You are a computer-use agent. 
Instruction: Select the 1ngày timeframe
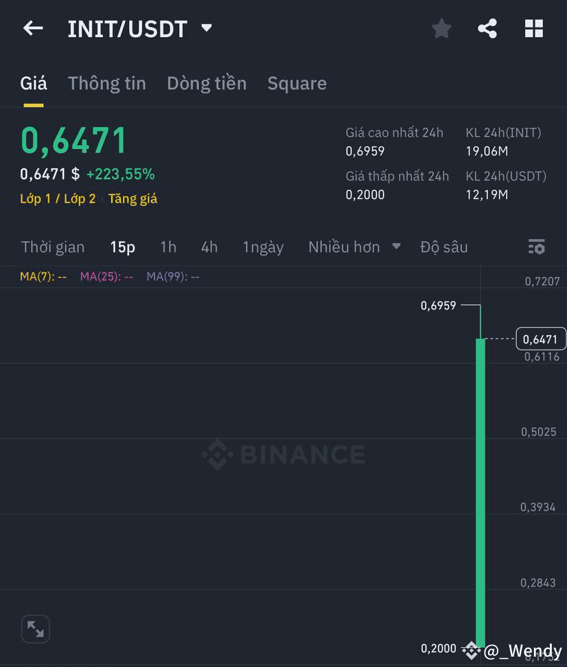(x=263, y=247)
